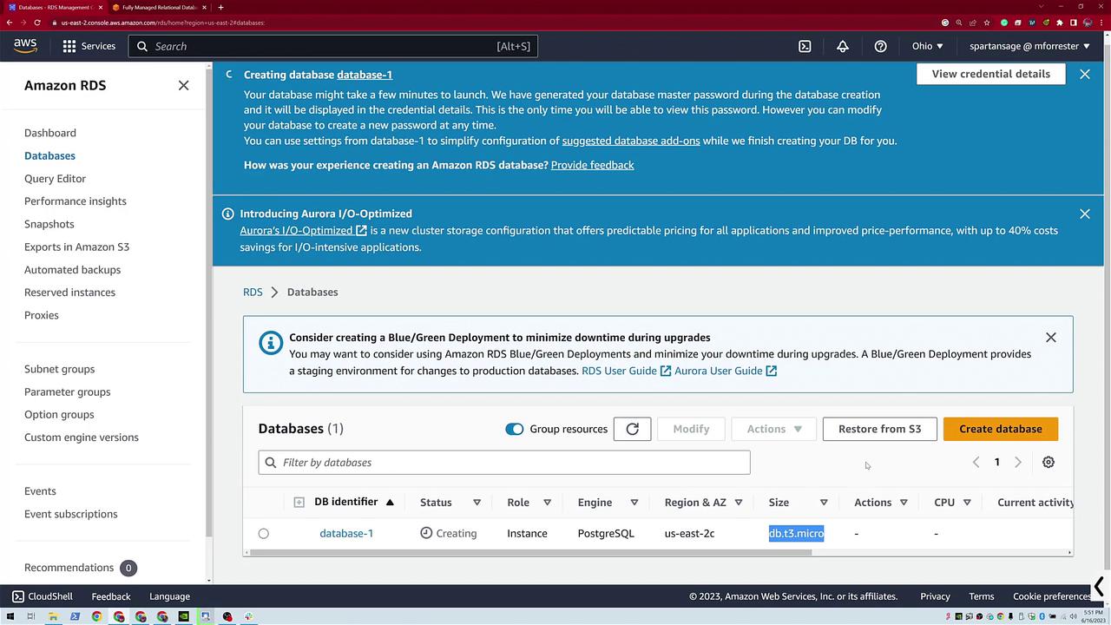
Task: Open the Services grid menu
Action: tap(89, 46)
